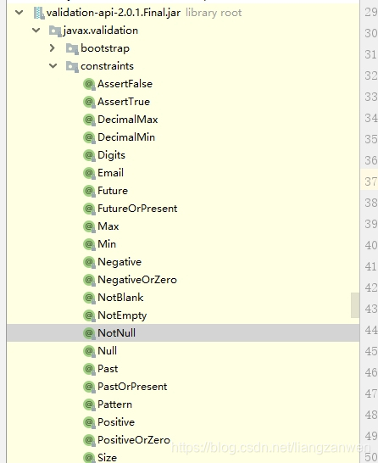
Task: Click the Digits annotation icon
Action: 89,155
